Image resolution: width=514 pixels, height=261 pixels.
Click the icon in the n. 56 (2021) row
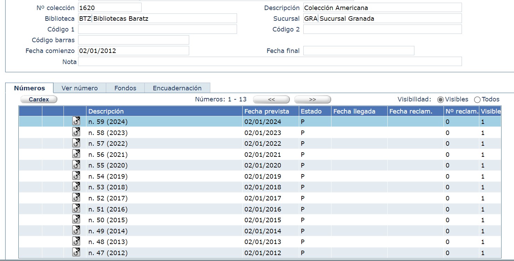pos(76,154)
